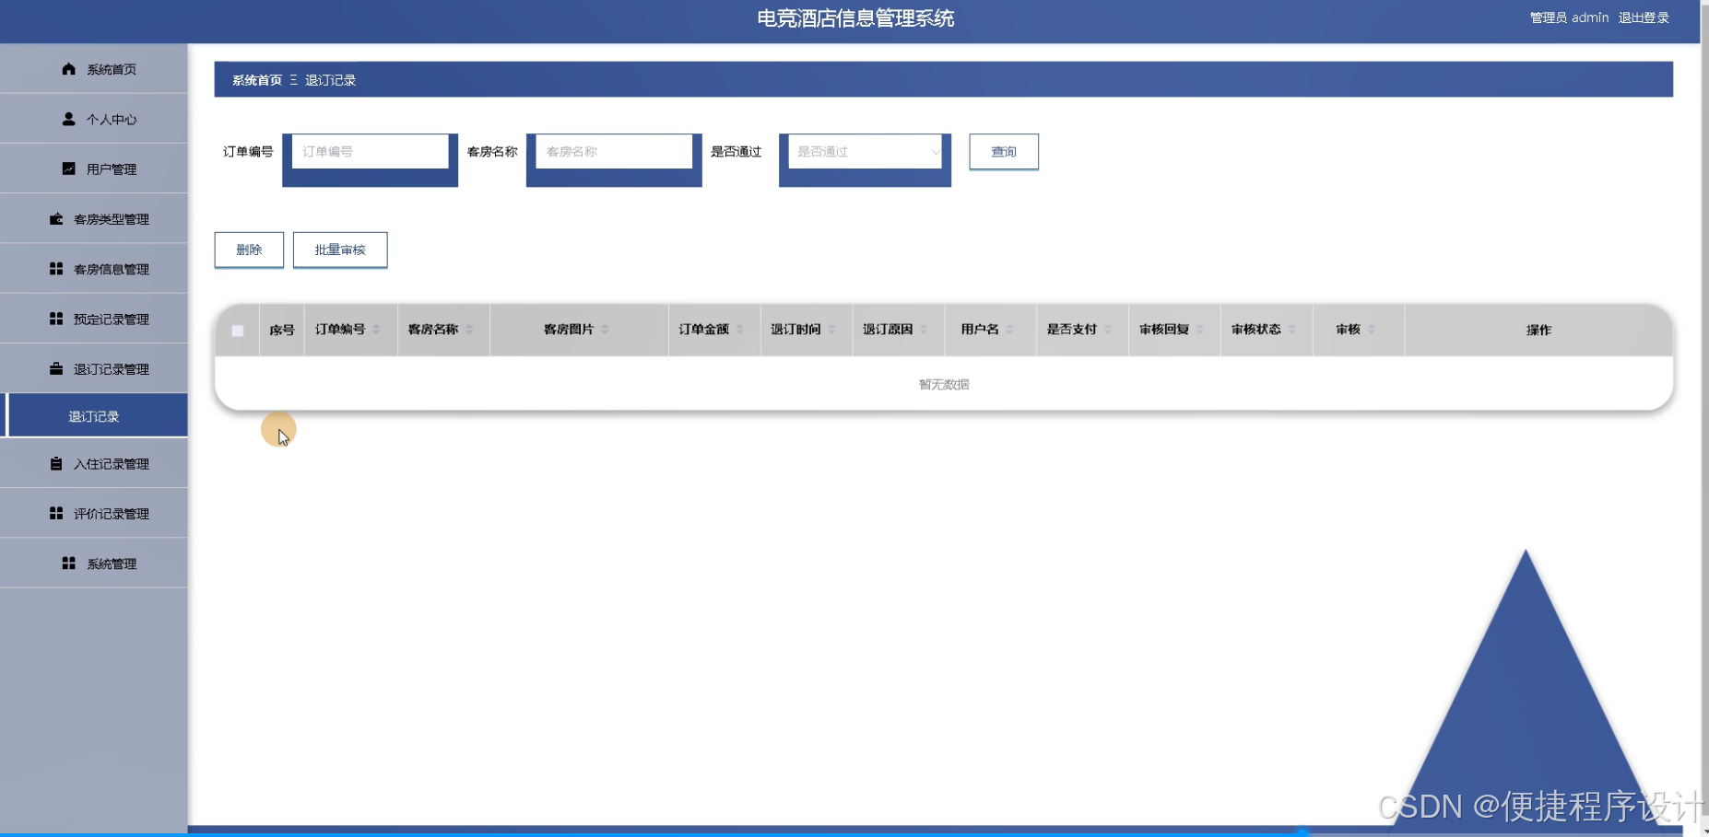Click the person icon beside 个人中心
Screen dimensions: 1709x837
tap(69, 119)
